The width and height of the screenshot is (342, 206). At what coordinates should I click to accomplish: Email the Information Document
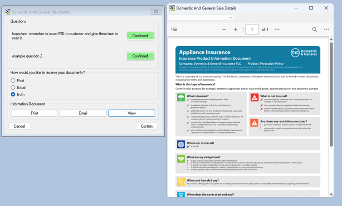coord(83,113)
